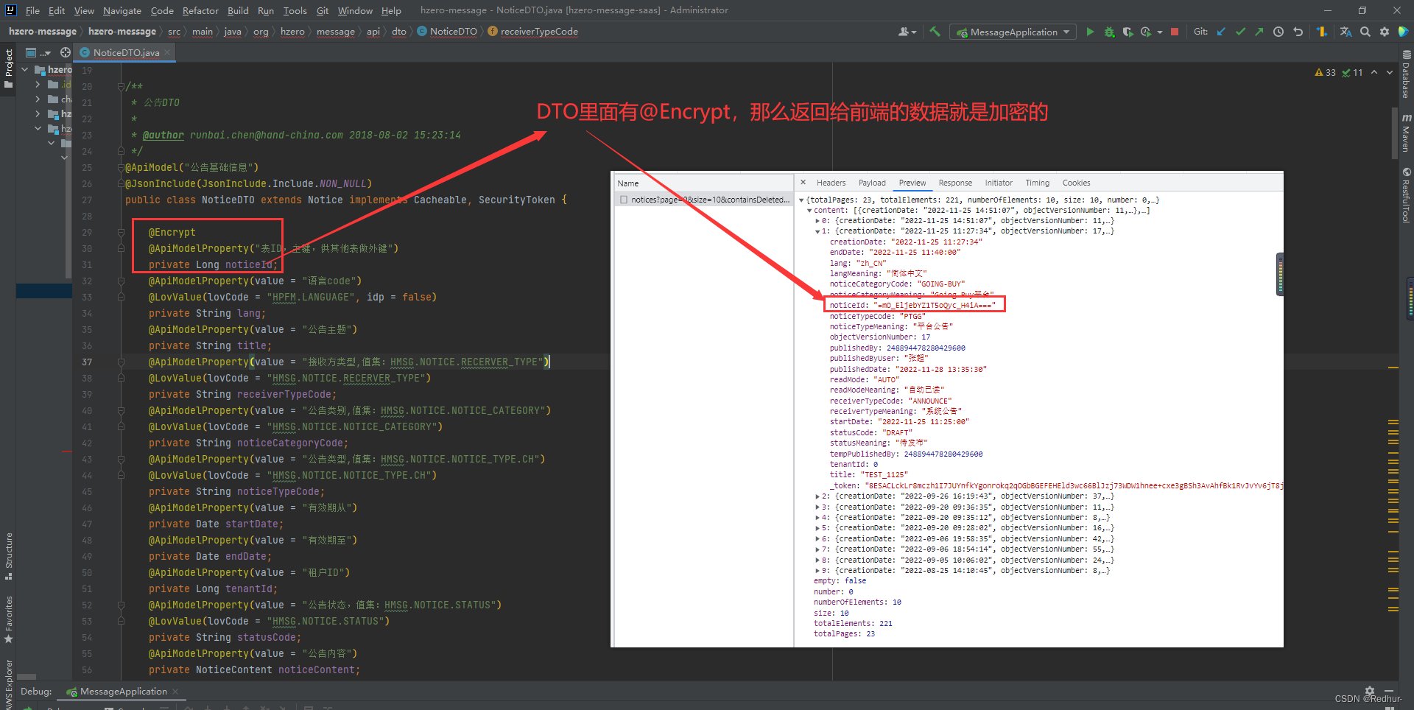Click line number 37 in gutter
Screen dimensions: 1414x710
coord(87,362)
